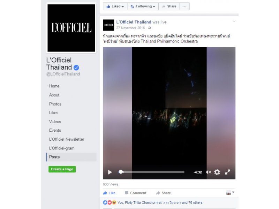Open the Following dropdown menu
279x209 pixels.
(x=143, y=6)
